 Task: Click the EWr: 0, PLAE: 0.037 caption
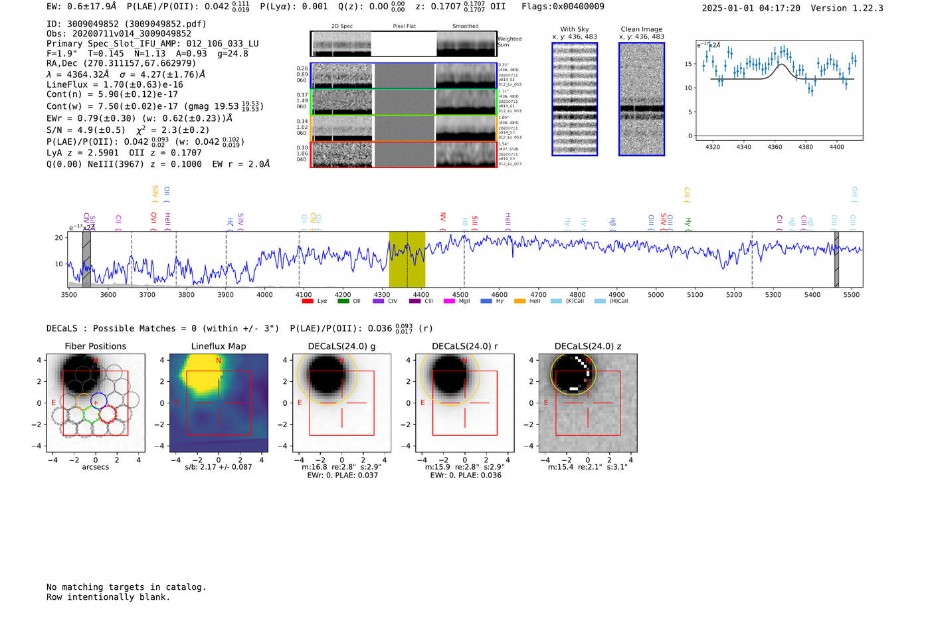coord(342,476)
